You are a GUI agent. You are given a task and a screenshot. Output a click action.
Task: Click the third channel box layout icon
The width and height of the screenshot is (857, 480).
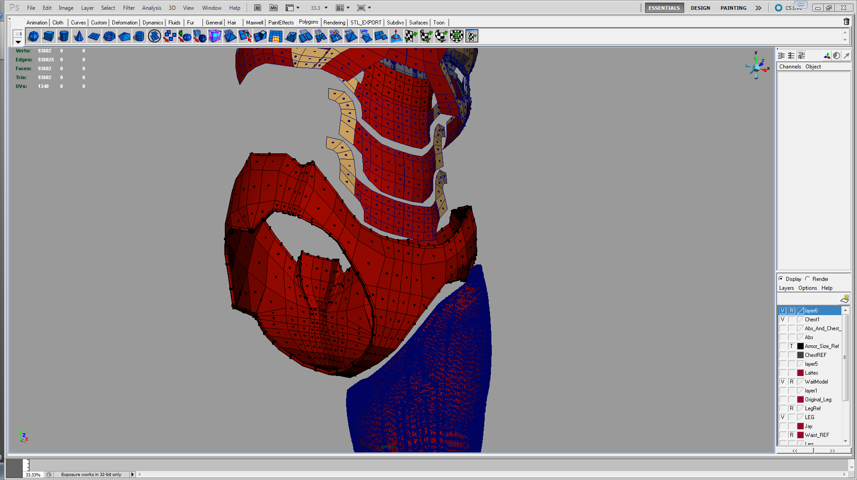[x=801, y=56]
